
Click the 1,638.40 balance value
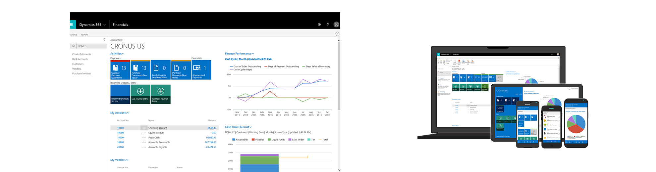coord(212,128)
